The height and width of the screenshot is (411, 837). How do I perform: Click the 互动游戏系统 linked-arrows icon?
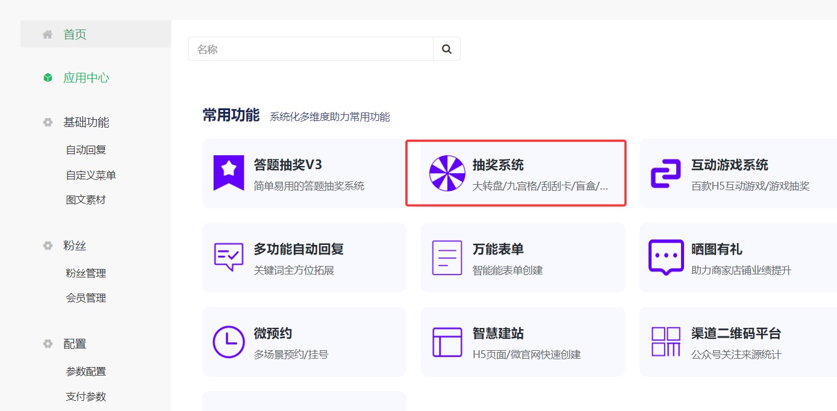(x=665, y=173)
